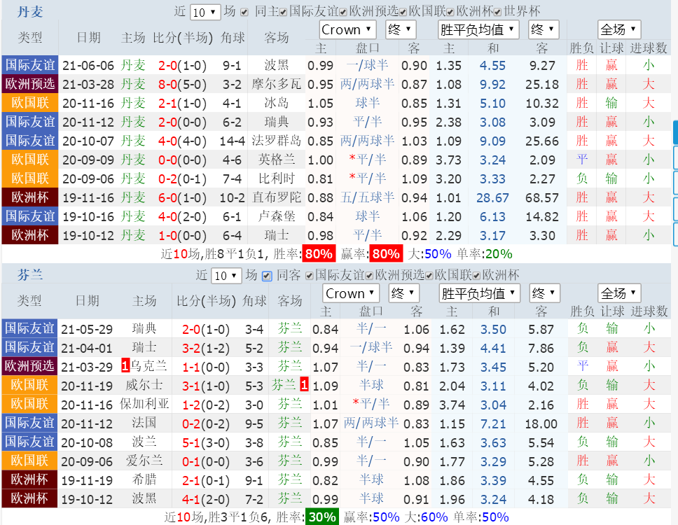Viewport: 678px width, 525px height.
Task: Click 欧洲预选 label on Denmark 21-03-28 row
Action: tap(30, 84)
